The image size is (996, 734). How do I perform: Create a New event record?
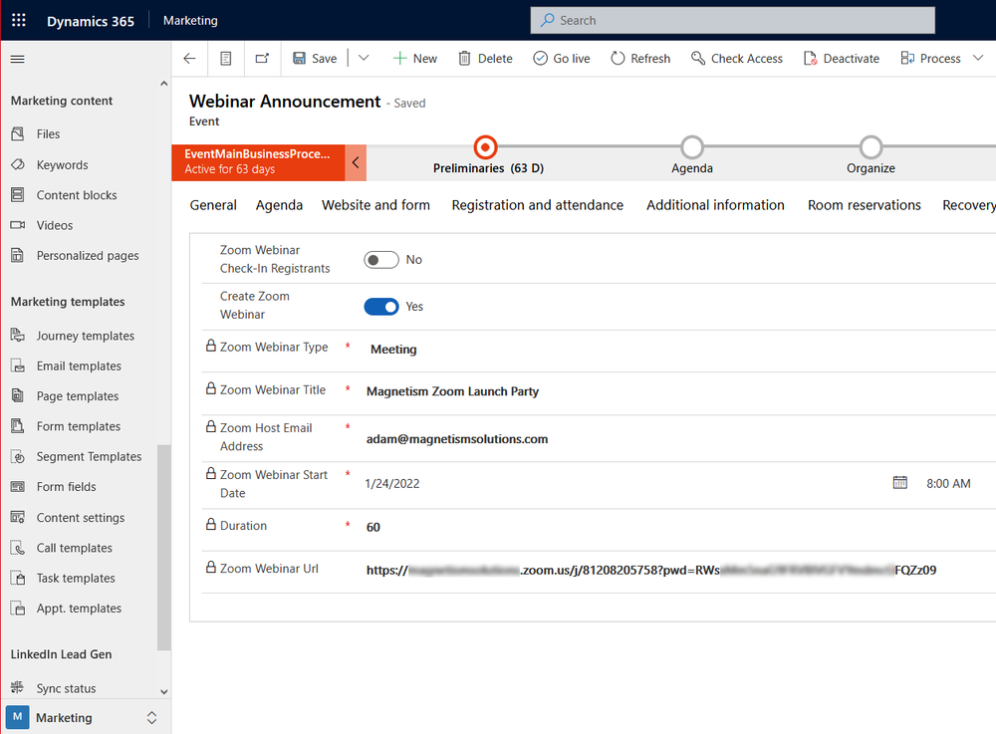[x=414, y=59]
